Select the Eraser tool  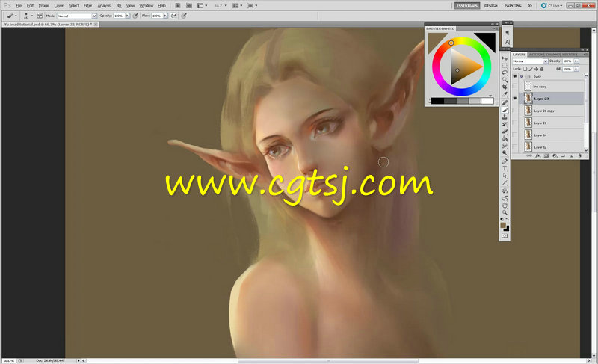[505, 132]
